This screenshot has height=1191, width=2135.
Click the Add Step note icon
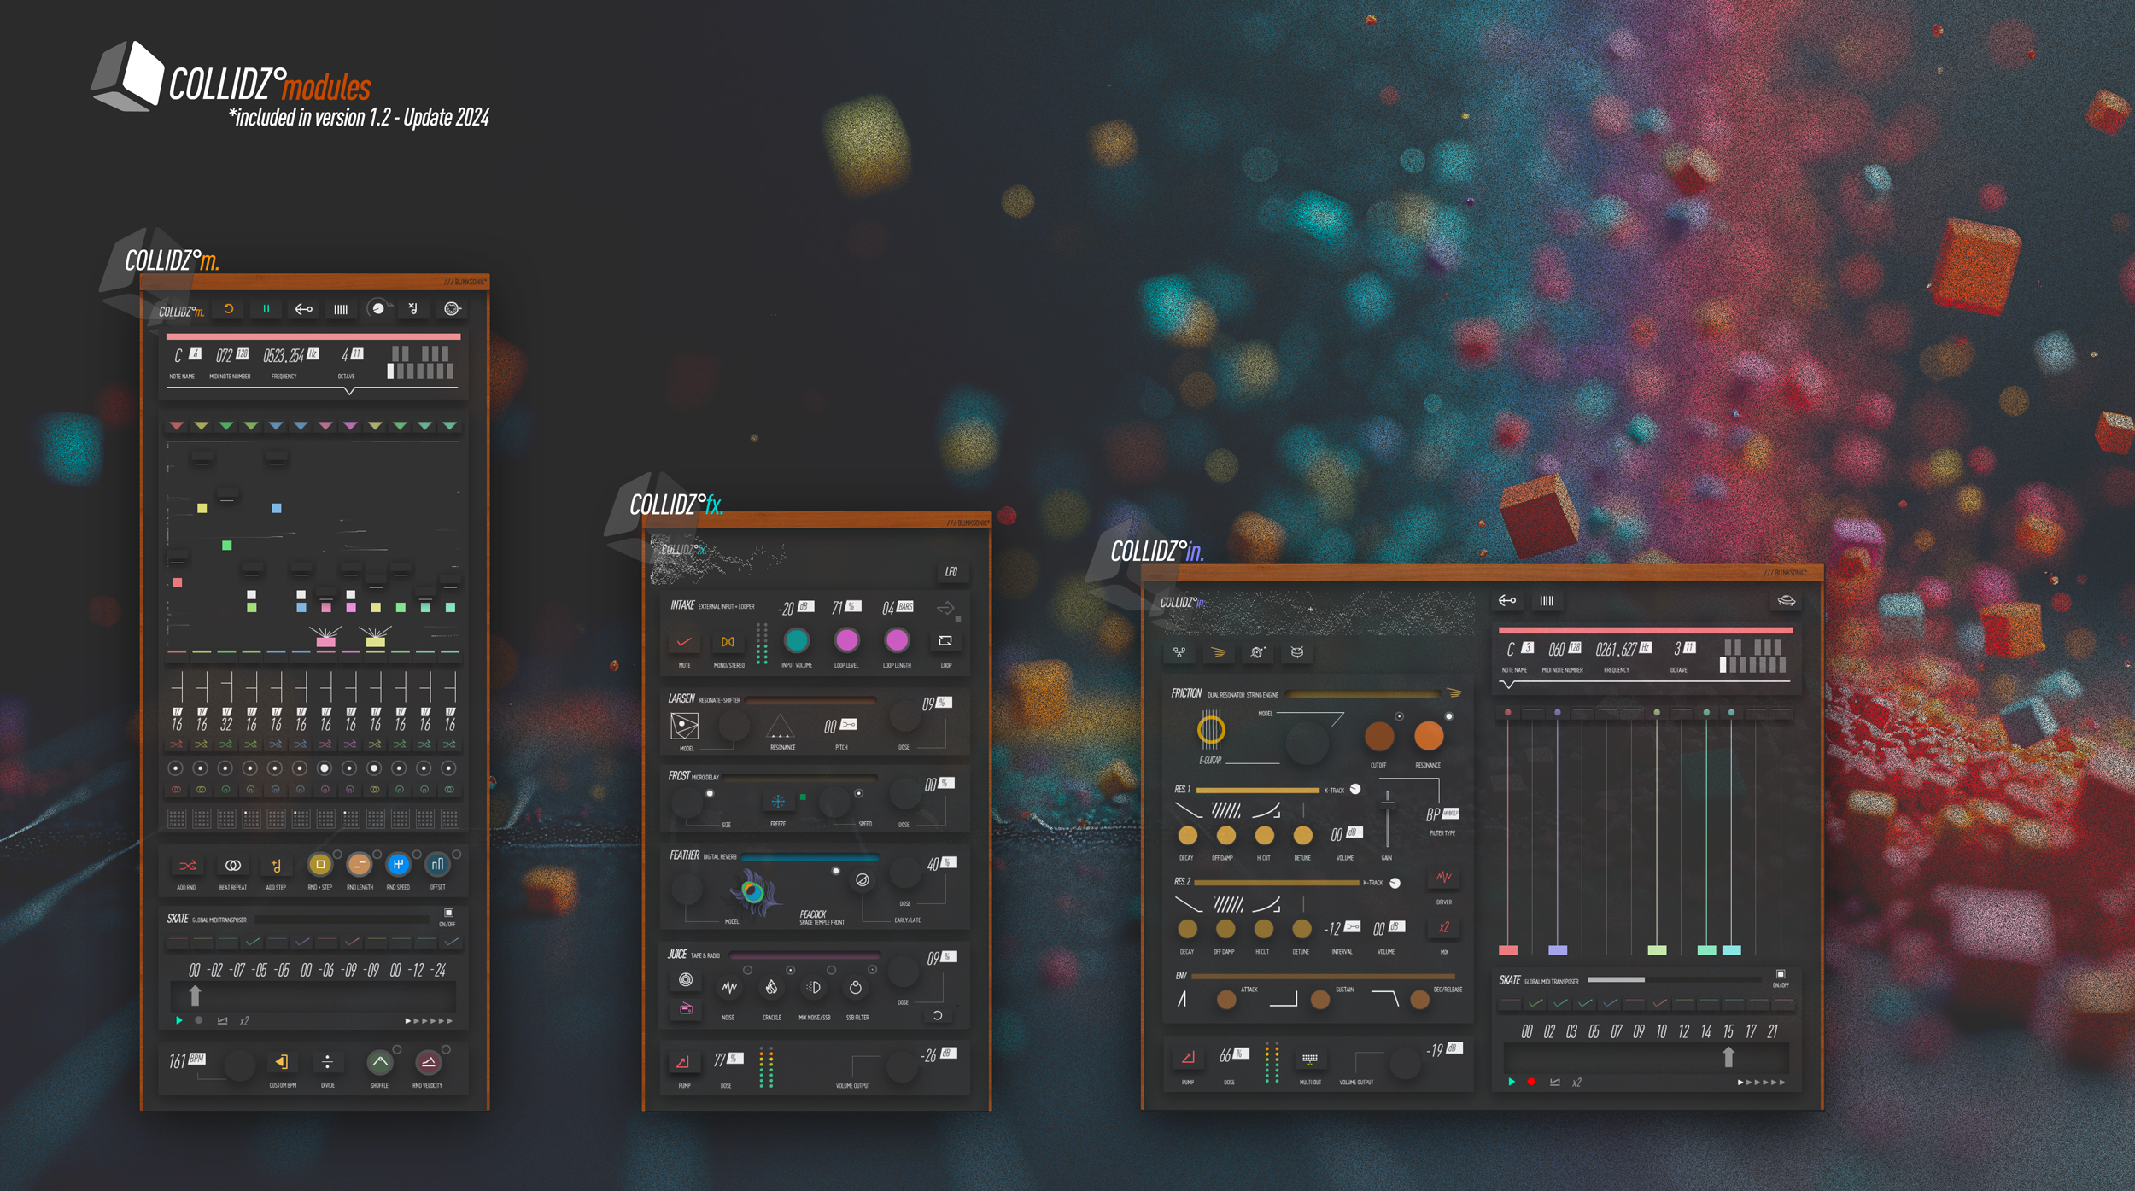[276, 866]
